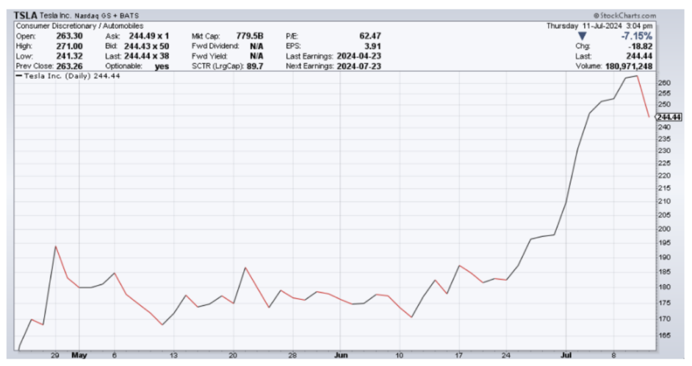
Task: Click the Optionable value yes
Action: (162, 67)
